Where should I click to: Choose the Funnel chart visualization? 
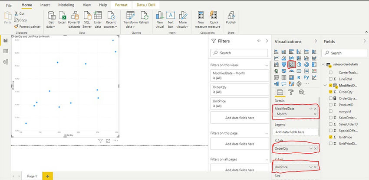(x=284, y=64)
